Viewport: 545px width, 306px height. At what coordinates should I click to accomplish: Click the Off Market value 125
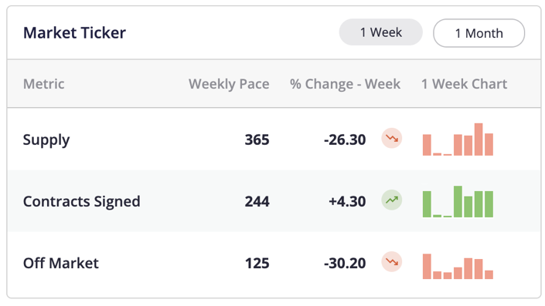257,263
